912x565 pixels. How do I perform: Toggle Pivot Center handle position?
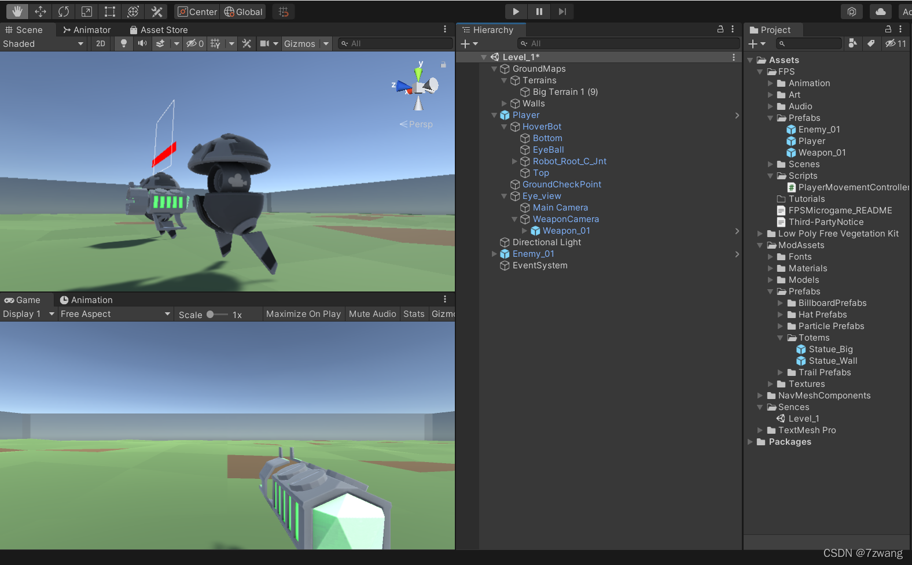pyautogui.click(x=197, y=12)
